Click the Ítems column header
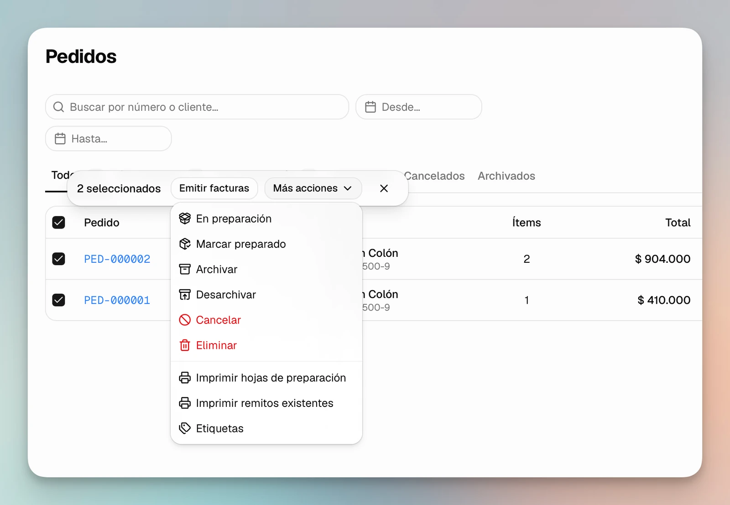The width and height of the screenshot is (730, 505). pos(527,223)
